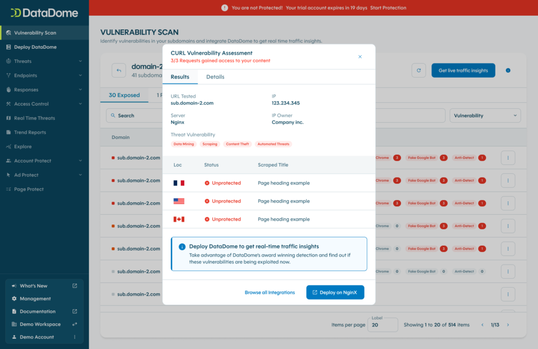Open Demo Account options menu dots

75,337
